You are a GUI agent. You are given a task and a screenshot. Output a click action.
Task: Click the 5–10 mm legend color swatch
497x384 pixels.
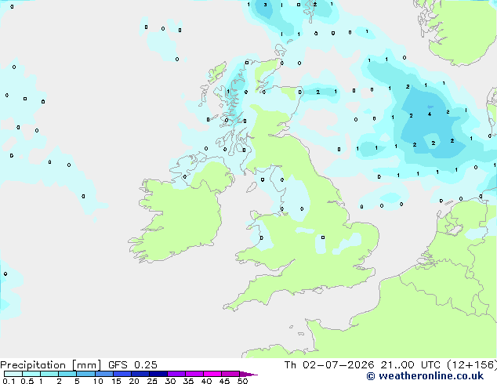(x=85, y=374)
